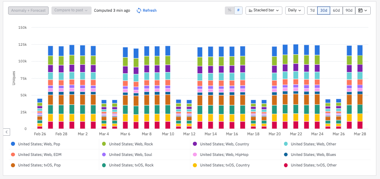Open the Daily interval dropdown

(x=295, y=11)
